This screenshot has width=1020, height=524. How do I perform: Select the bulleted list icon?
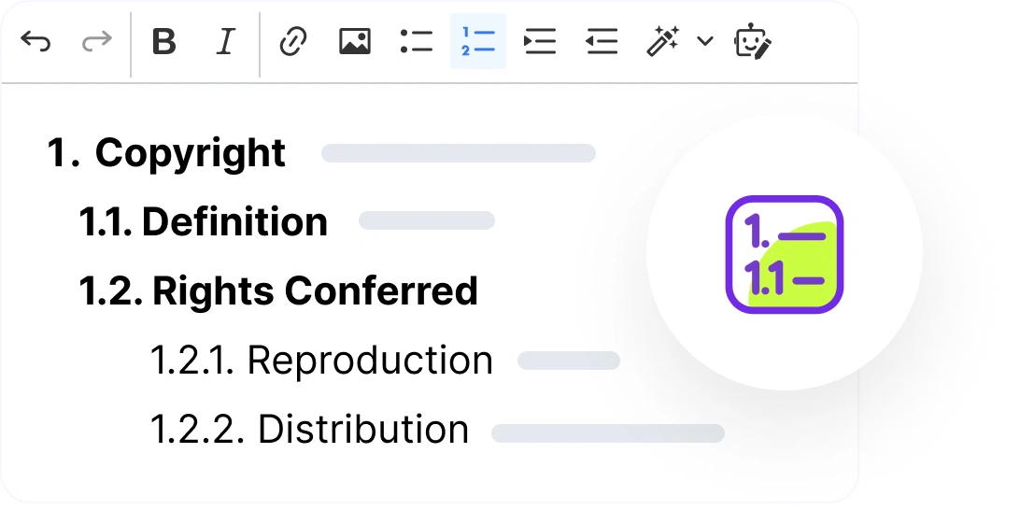[x=417, y=42]
